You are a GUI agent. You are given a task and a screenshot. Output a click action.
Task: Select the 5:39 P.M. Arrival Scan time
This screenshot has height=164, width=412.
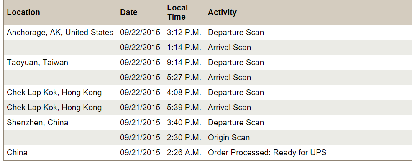(184, 108)
